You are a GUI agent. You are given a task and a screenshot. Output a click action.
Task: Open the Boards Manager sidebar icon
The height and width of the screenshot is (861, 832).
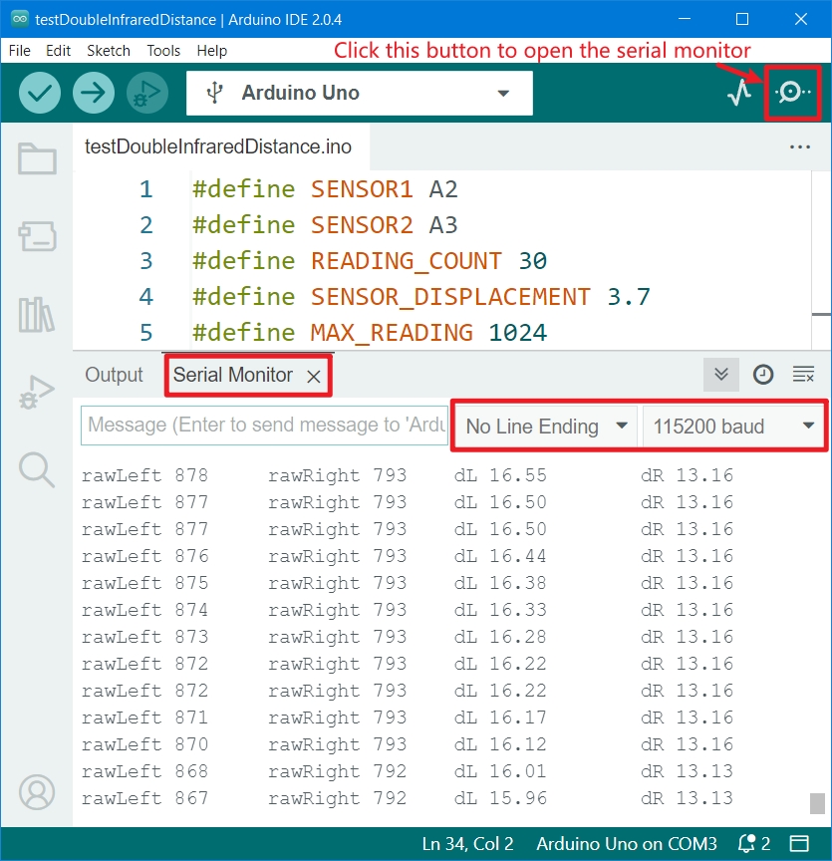coord(37,236)
